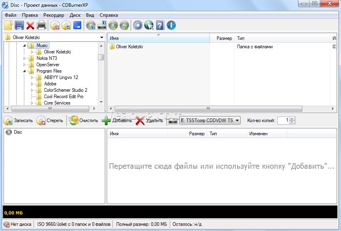This screenshot has height=231, width=341.
Task: Sort file browser by Размер column
Action: 222,38
